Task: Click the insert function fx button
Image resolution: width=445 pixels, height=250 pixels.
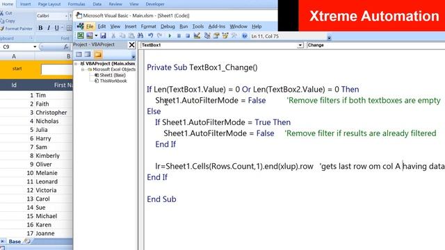Action: coord(66,47)
